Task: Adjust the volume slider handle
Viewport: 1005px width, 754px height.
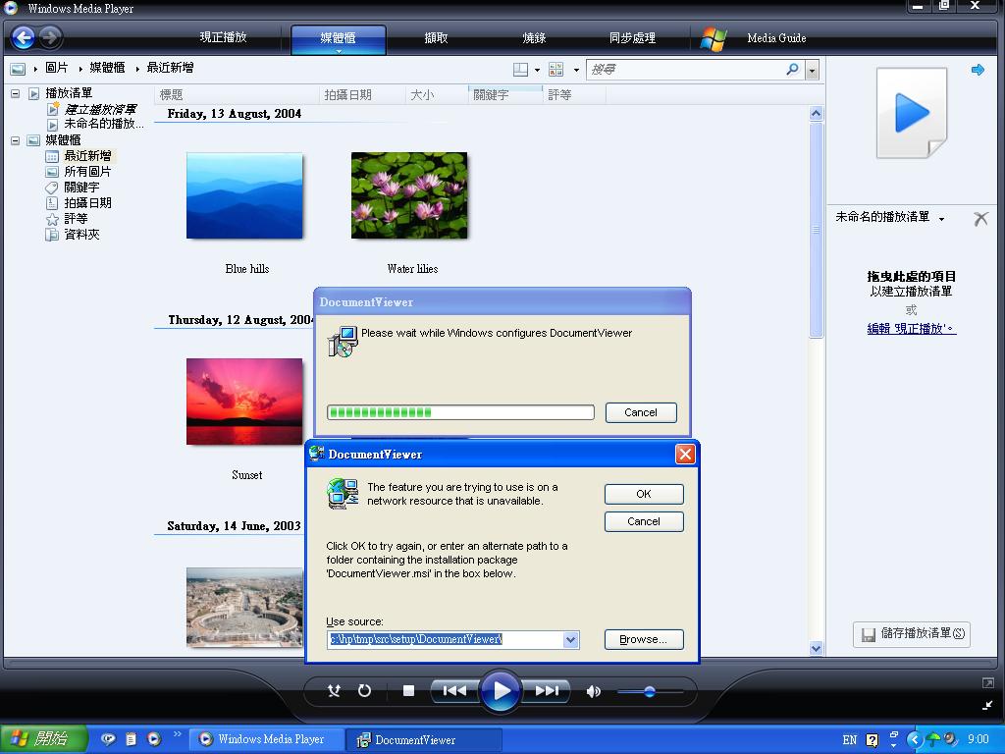Action: 649,692
